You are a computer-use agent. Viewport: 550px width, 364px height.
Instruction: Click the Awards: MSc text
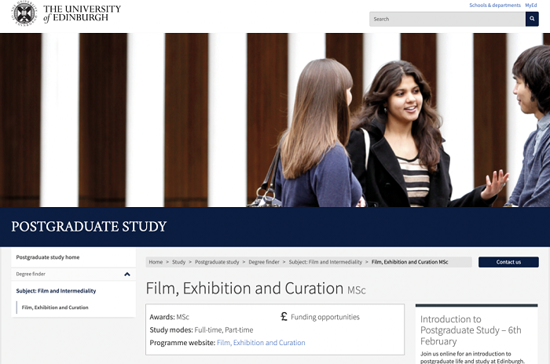[169, 317]
